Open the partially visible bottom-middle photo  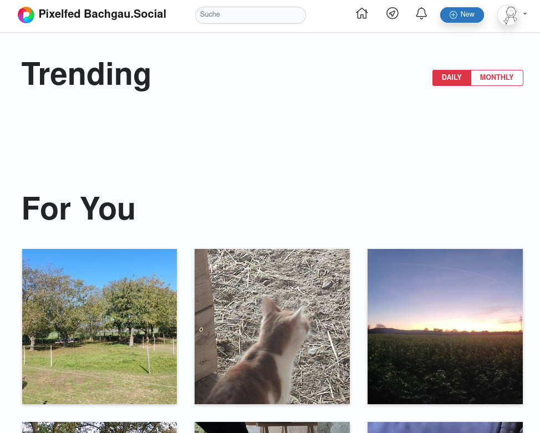point(272,427)
